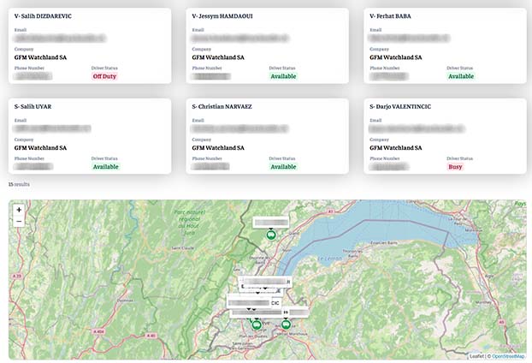The height and width of the screenshot is (363, 532).
Task: Open driver card V- Jessym HAMDAOUI
Action: pyautogui.click(x=268, y=46)
